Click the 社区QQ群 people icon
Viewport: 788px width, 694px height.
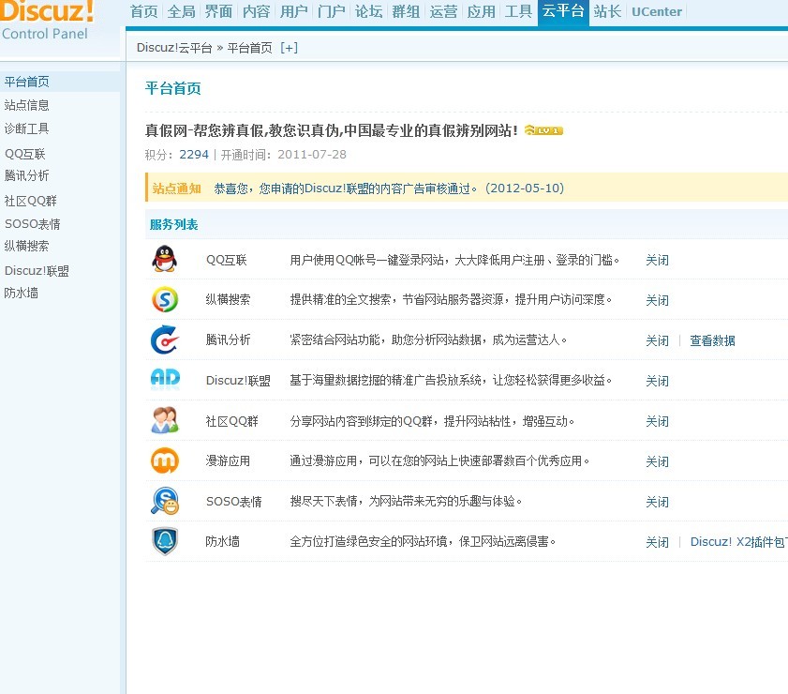[165, 420]
